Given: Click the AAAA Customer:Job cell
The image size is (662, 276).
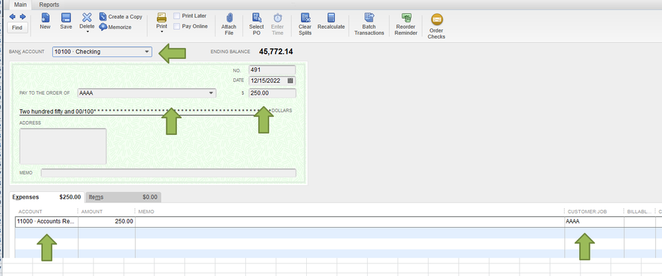Looking at the screenshot, I should point(594,222).
